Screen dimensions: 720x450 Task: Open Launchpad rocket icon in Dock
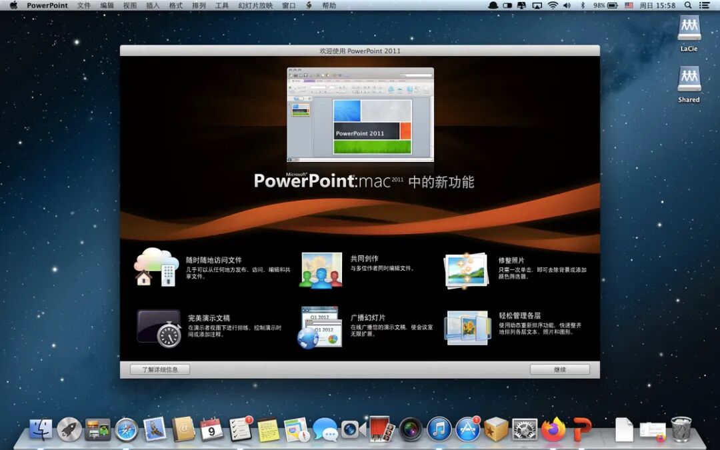pyautogui.click(x=69, y=430)
